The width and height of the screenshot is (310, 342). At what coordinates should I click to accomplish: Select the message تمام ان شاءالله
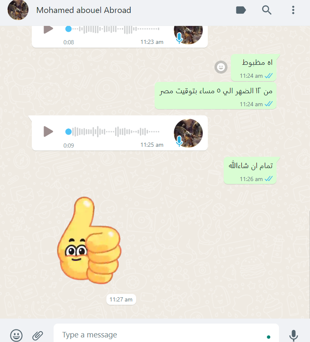(x=250, y=170)
